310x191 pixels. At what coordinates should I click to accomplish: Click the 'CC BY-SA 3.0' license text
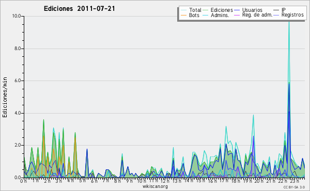[x=294, y=187]
